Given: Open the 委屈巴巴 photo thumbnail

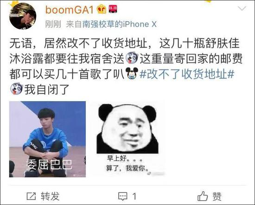Looking at the screenshot, I should point(47,139).
